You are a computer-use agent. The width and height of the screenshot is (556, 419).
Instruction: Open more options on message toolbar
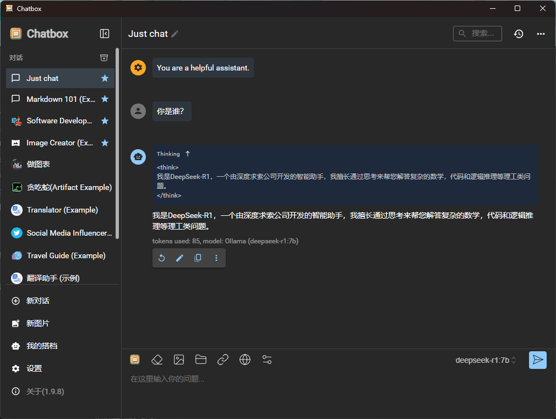[x=216, y=258]
